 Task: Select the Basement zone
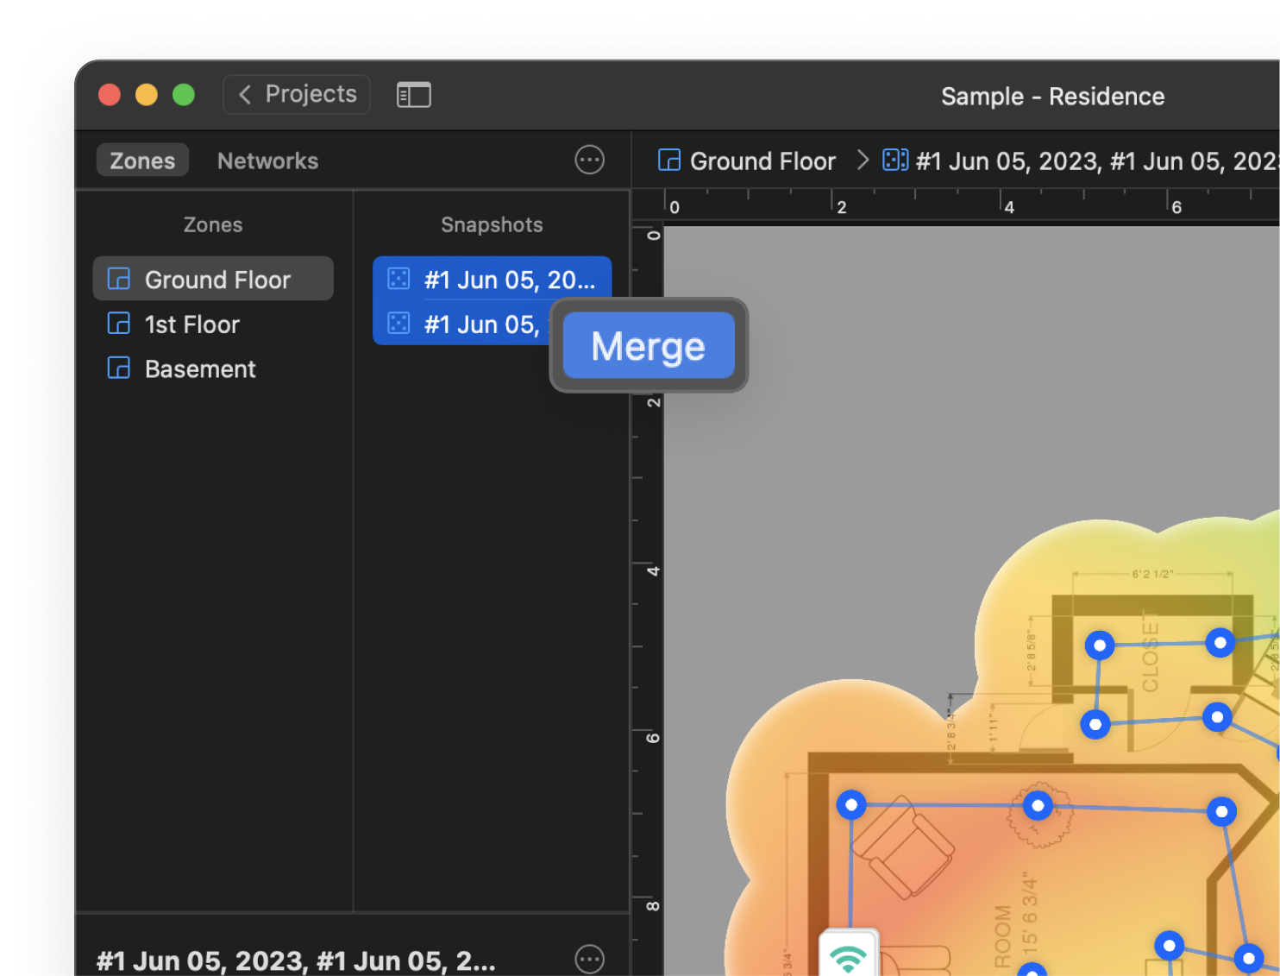[200, 369]
